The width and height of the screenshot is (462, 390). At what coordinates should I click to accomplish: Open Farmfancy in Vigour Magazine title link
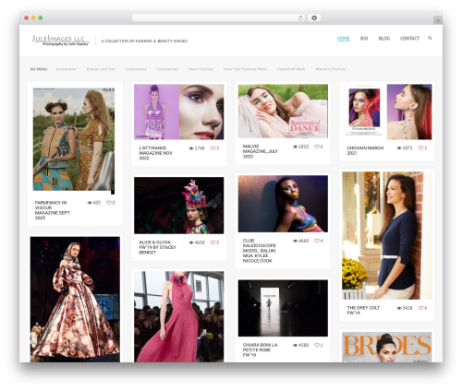click(x=52, y=210)
